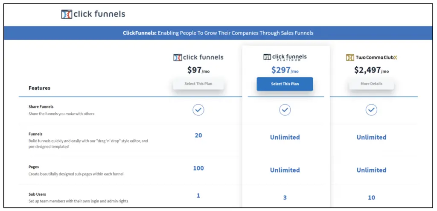
Task: Click the Funnels feature title
Action: 35,134
